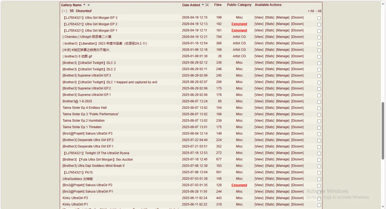The image size is (386, 209).
Task: View the brother3 0 动图 gif gallery
Action: pos(259,56)
